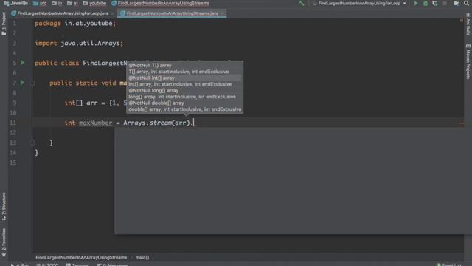Open the Project tool window stripe button
Viewport: 472px width, 266px height.
click(4, 24)
